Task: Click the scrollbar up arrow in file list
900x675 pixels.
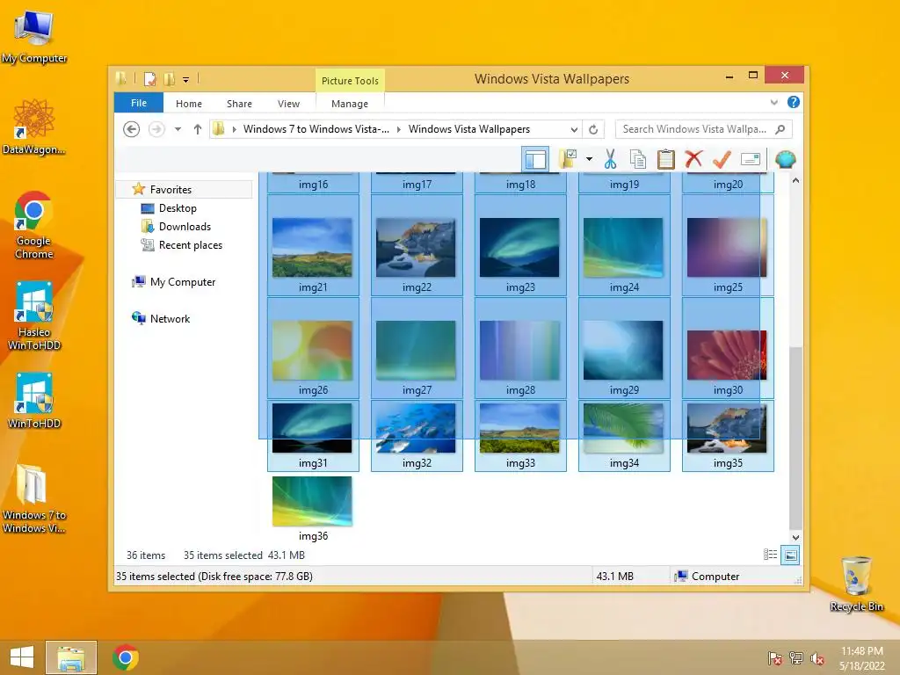Action: pos(795,180)
